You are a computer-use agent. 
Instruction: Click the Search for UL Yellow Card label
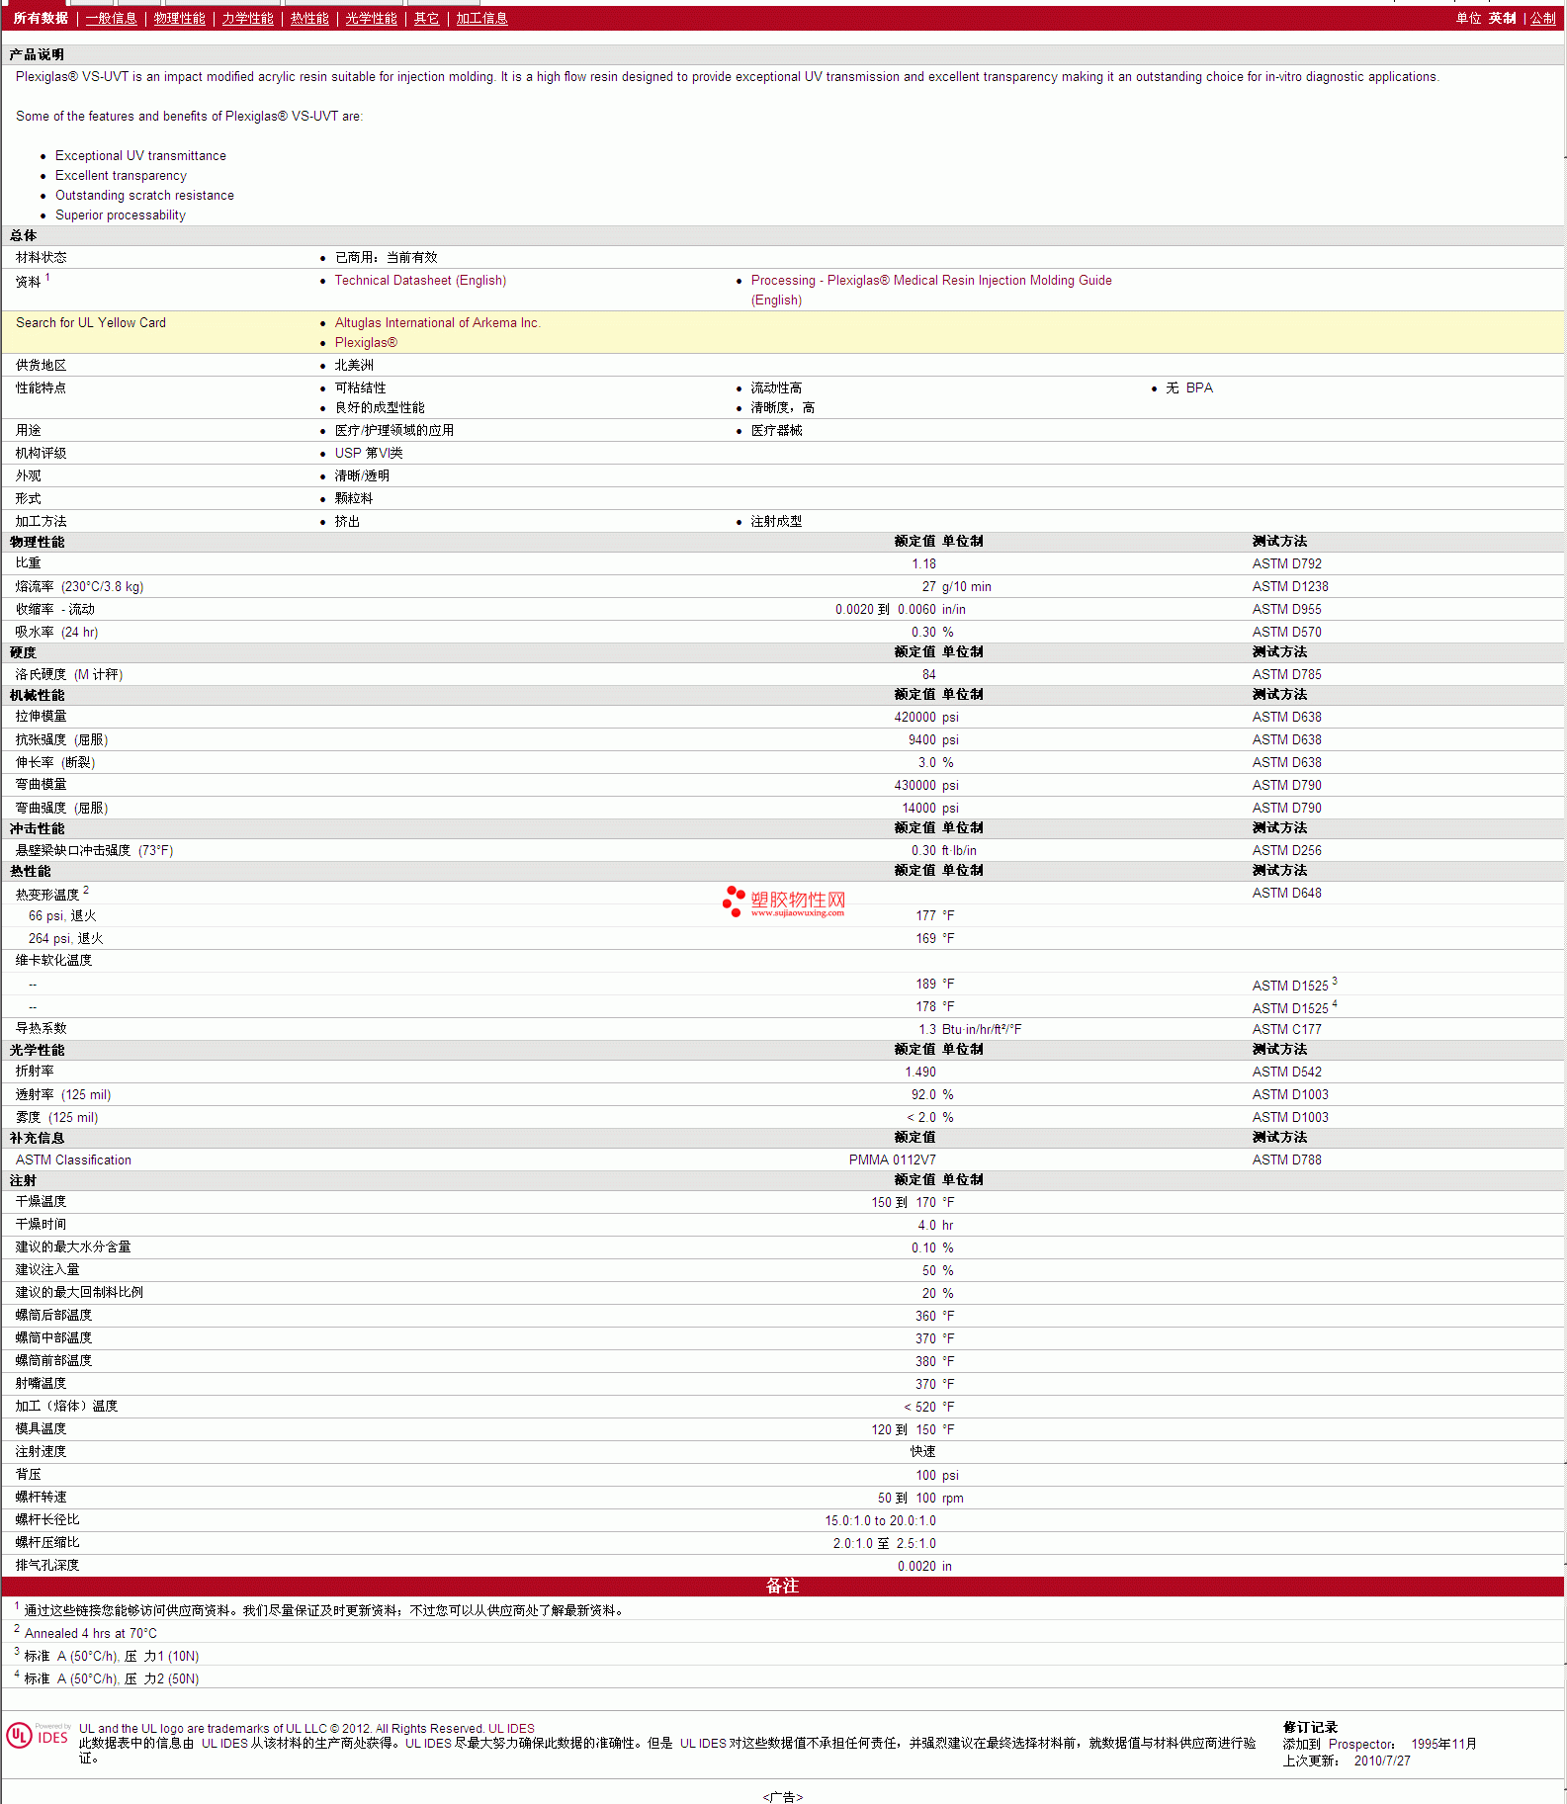click(91, 323)
